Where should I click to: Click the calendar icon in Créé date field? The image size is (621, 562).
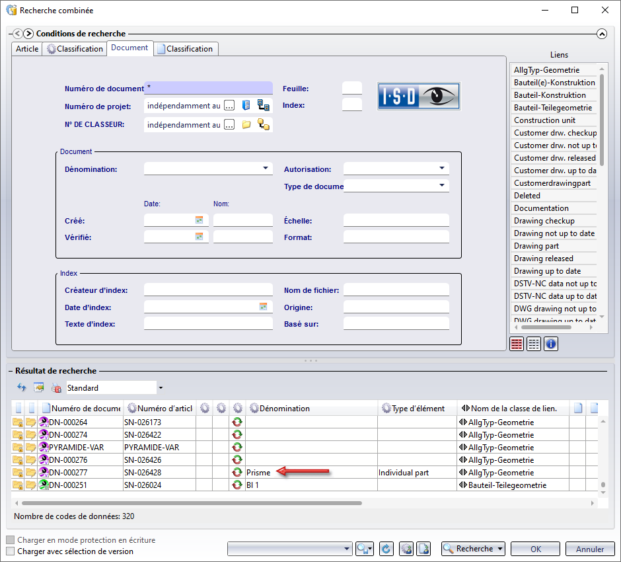(x=199, y=220)
